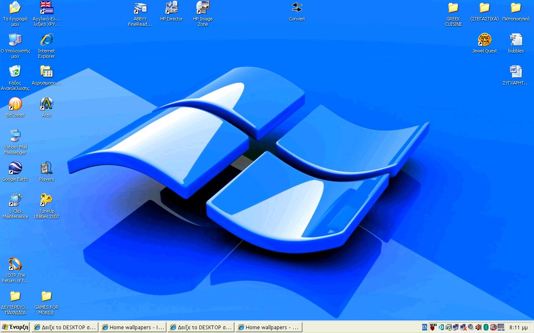This screenshot has width=534, height=333.
Task: Launch LOTR The Return of the King
Action: (x=15, y=270)
